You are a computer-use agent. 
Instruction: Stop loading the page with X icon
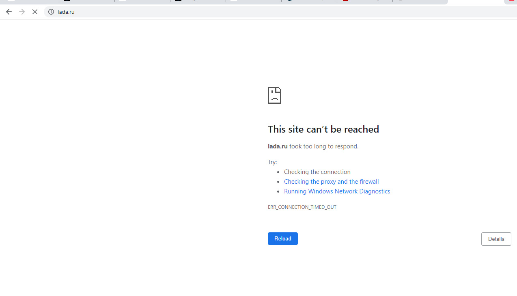(35, 12)
